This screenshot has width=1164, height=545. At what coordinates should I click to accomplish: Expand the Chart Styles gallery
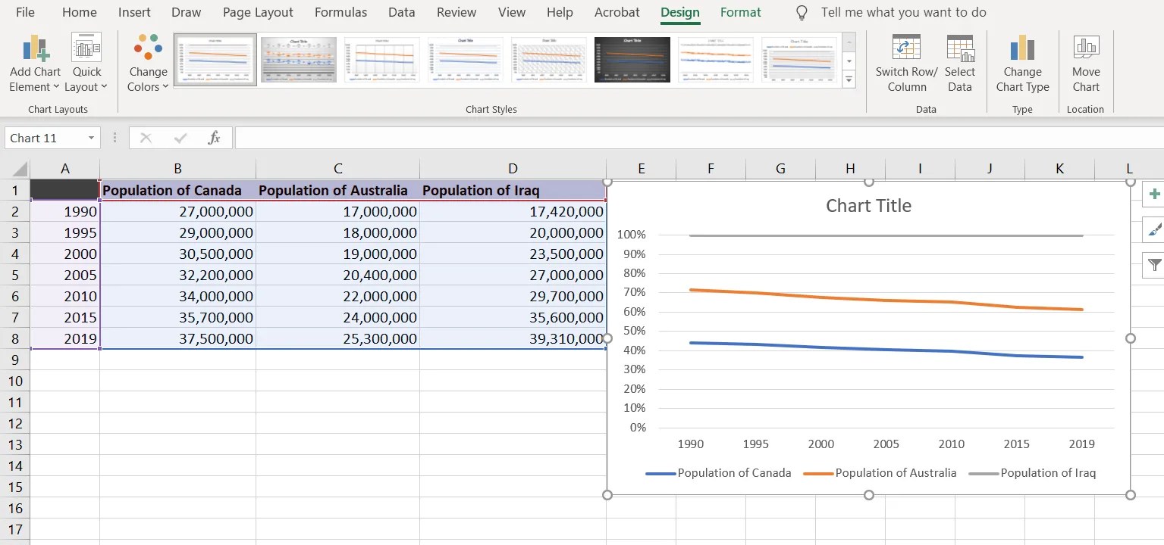pyautogui.click(x=849, y=79)
